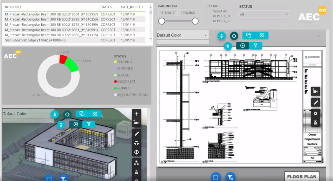Screen dimensions: 333x181
Task: Select row ending 218554_(#1809957)
Action: pos(74,14)
